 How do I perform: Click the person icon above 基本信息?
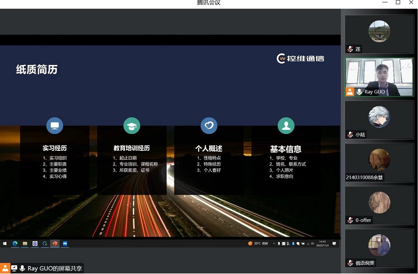[286, 126]
